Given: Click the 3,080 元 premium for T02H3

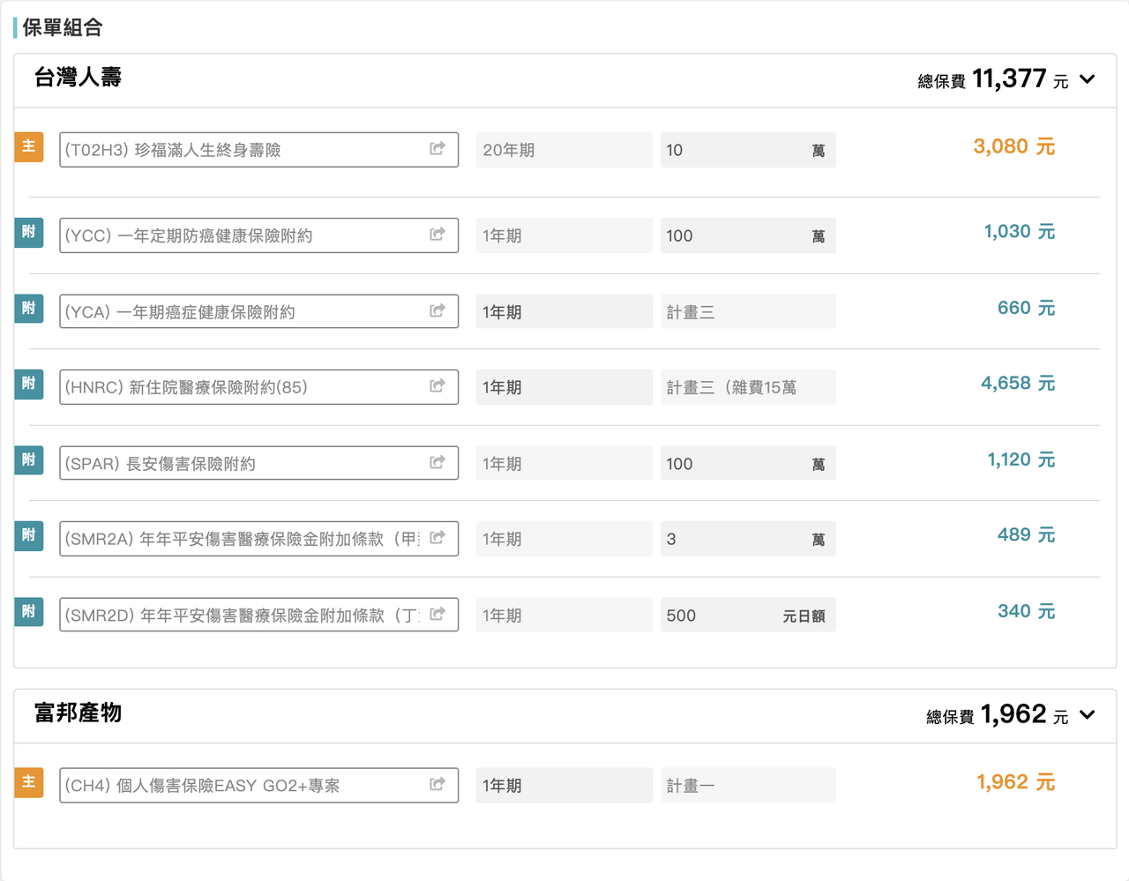Looking at the screenshot, I should tap(1014, 146).
